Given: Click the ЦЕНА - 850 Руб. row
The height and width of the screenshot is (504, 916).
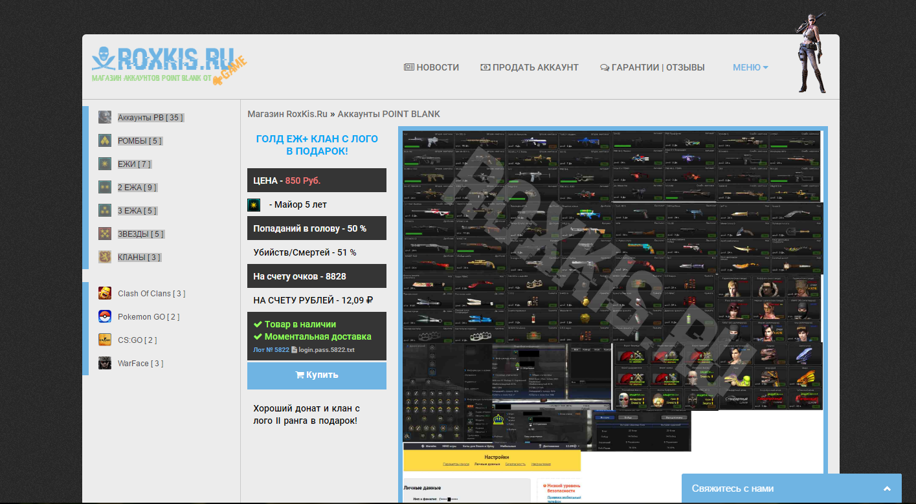Looking at the screenshot, I should point(317,181).
